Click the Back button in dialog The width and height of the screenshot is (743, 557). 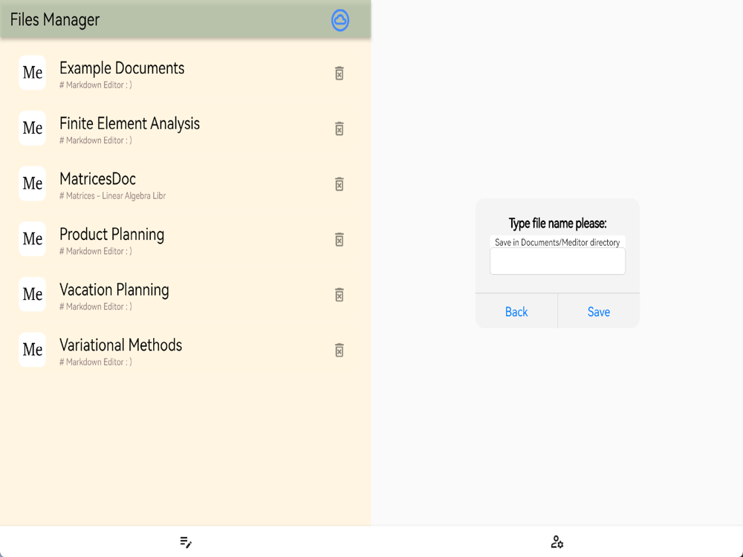click(516, 312)
